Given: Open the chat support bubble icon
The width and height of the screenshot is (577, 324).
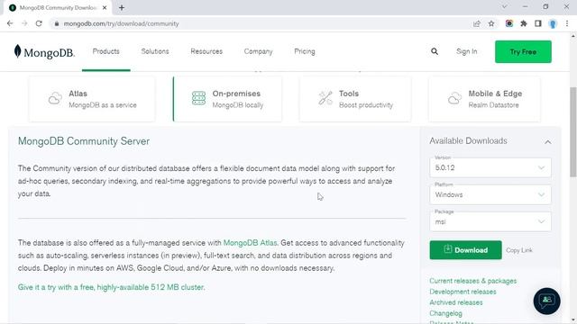Looking at the screenshot, I should pyautogui.click(x=547, y=301).
